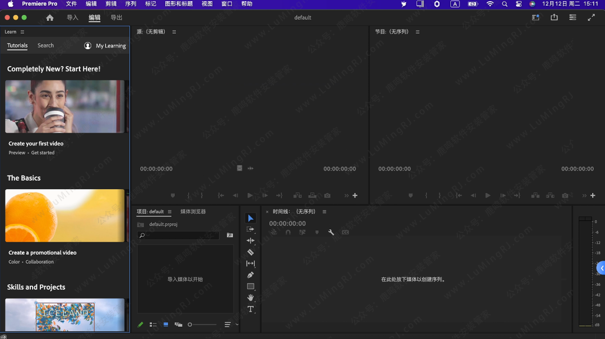605x339 pixels.
Task: Select the Pen tool
Action: [x=250, y=275]
